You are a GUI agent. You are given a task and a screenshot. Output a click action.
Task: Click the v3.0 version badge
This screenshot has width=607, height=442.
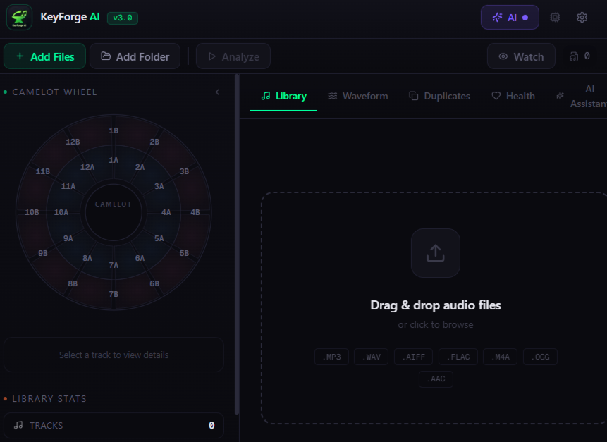(123, 18)
